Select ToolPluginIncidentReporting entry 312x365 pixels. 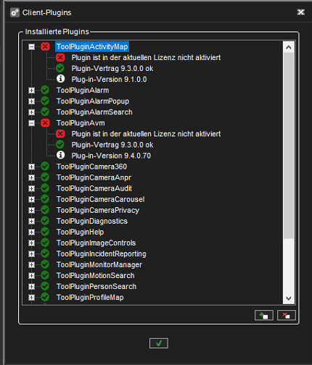[x=101, y=253]
